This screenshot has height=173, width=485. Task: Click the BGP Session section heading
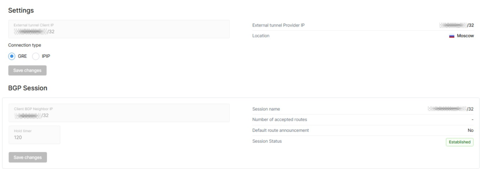pyautogui.click(x=28, y=88)
